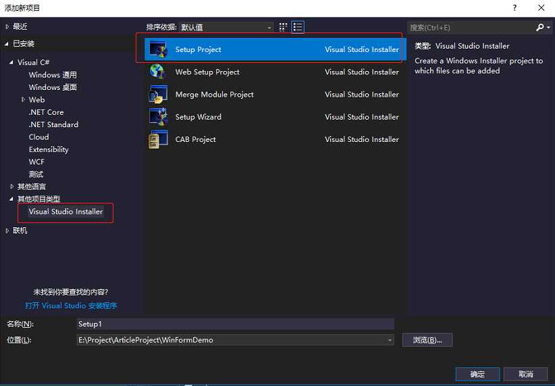Click the 取消 button
Screen dimensions: 555x386
[x=525, y=374]
